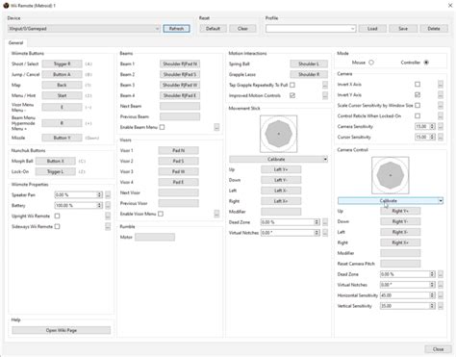Toggle the Invert X Axis checkbox
This screenshot has width=456, height=357.
pyautogui.click(x=418, y=84)
